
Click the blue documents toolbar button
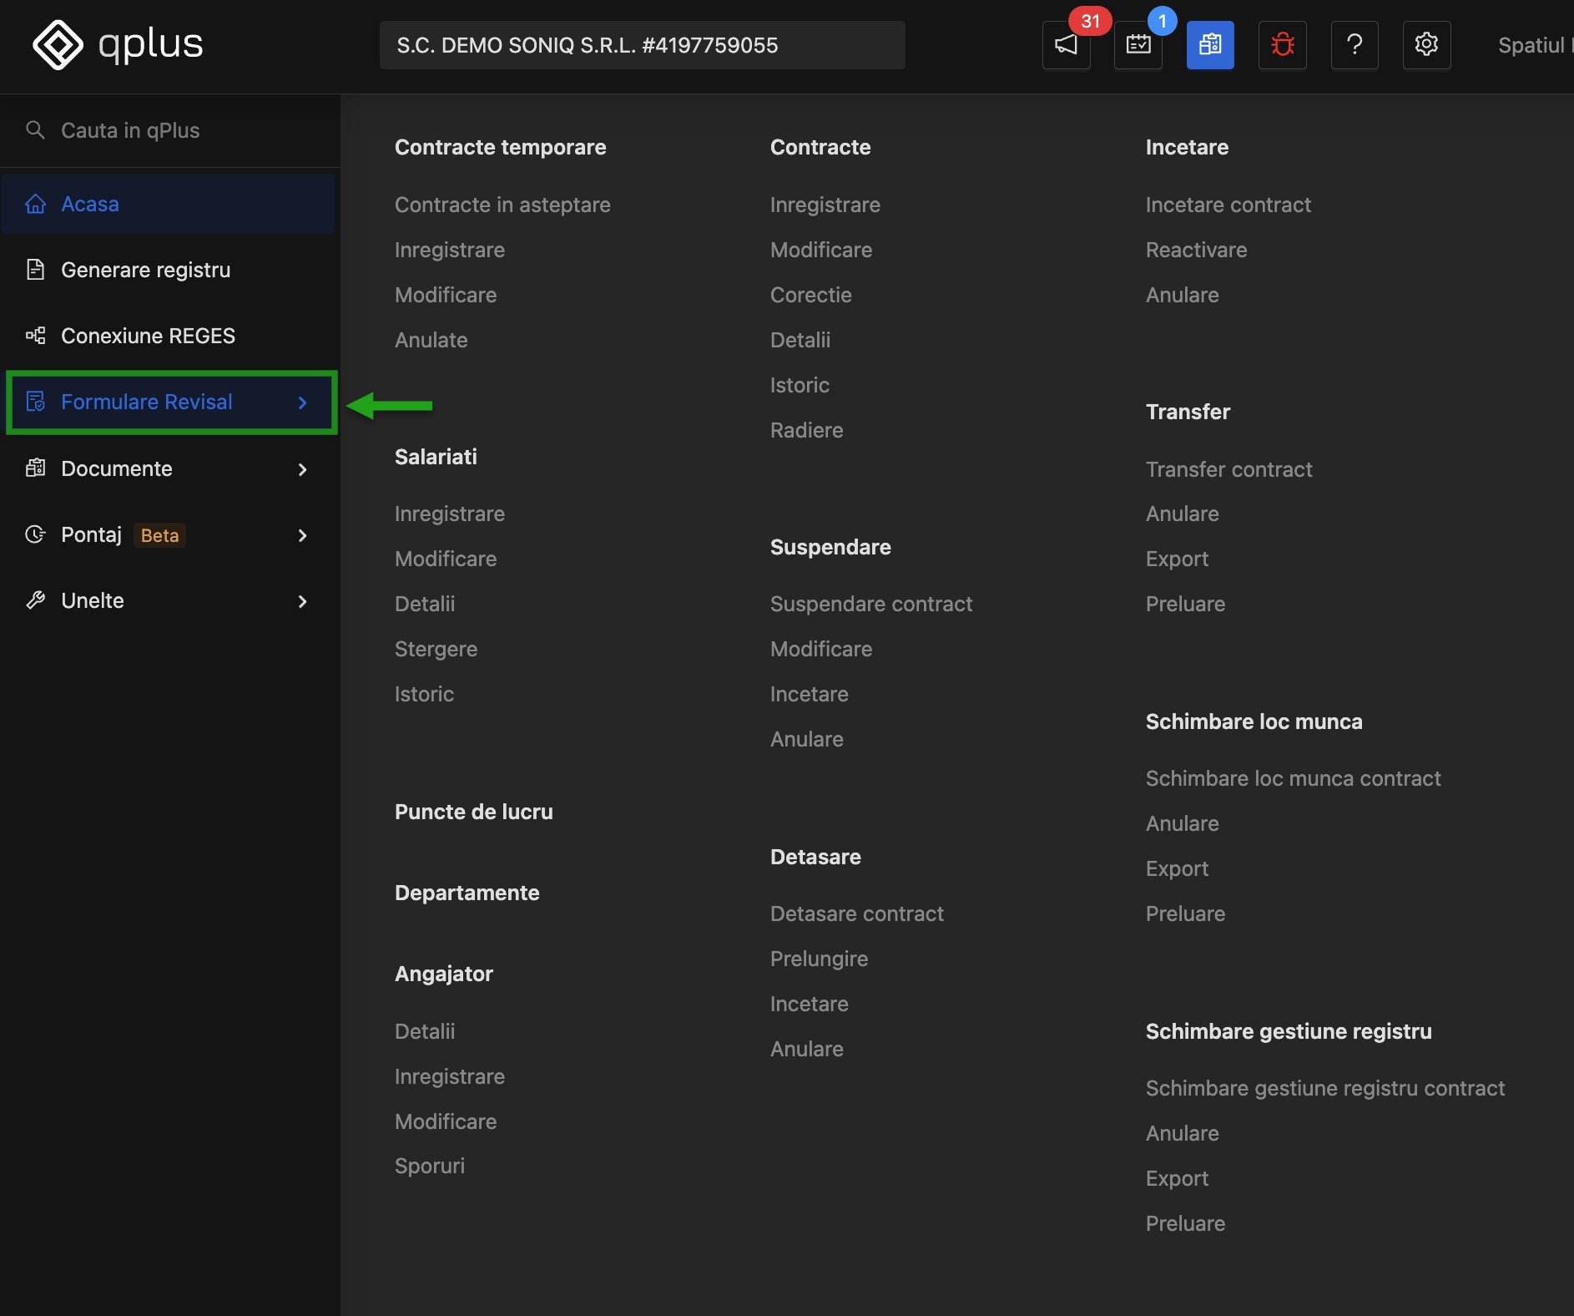[x=1210, y=45]
